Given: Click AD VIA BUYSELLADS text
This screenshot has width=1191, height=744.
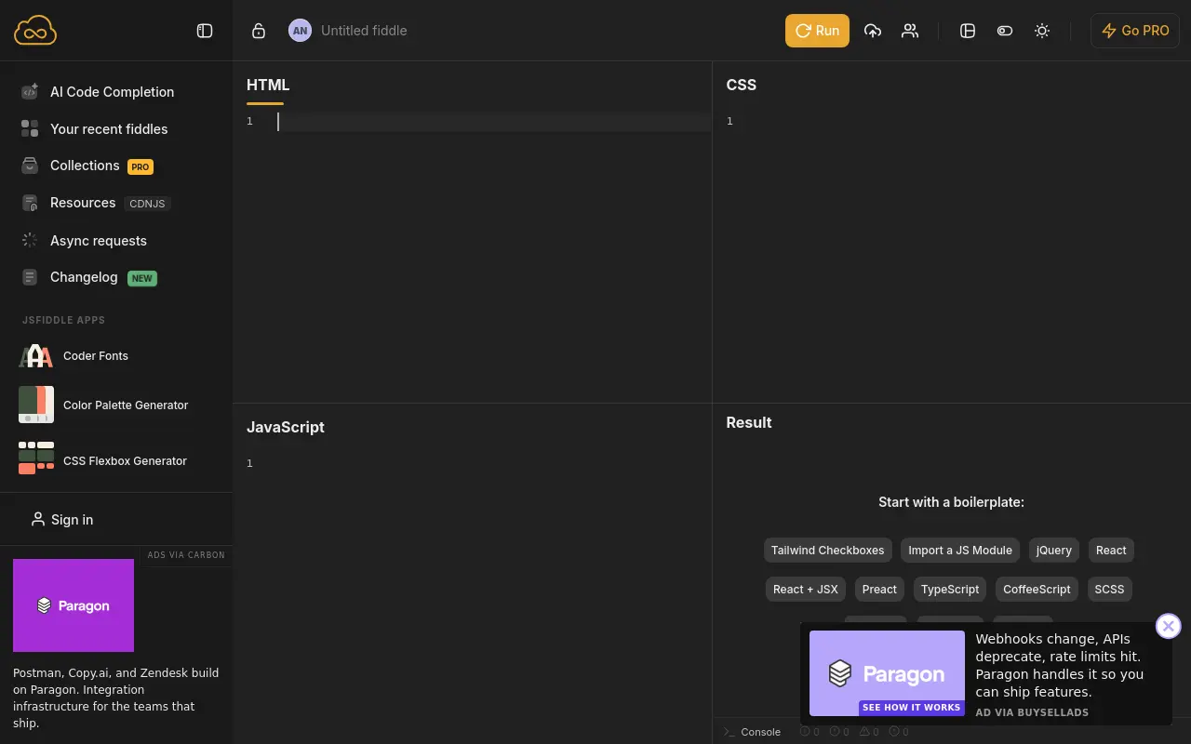Looking at the screenshot, I should [1032, 712].
